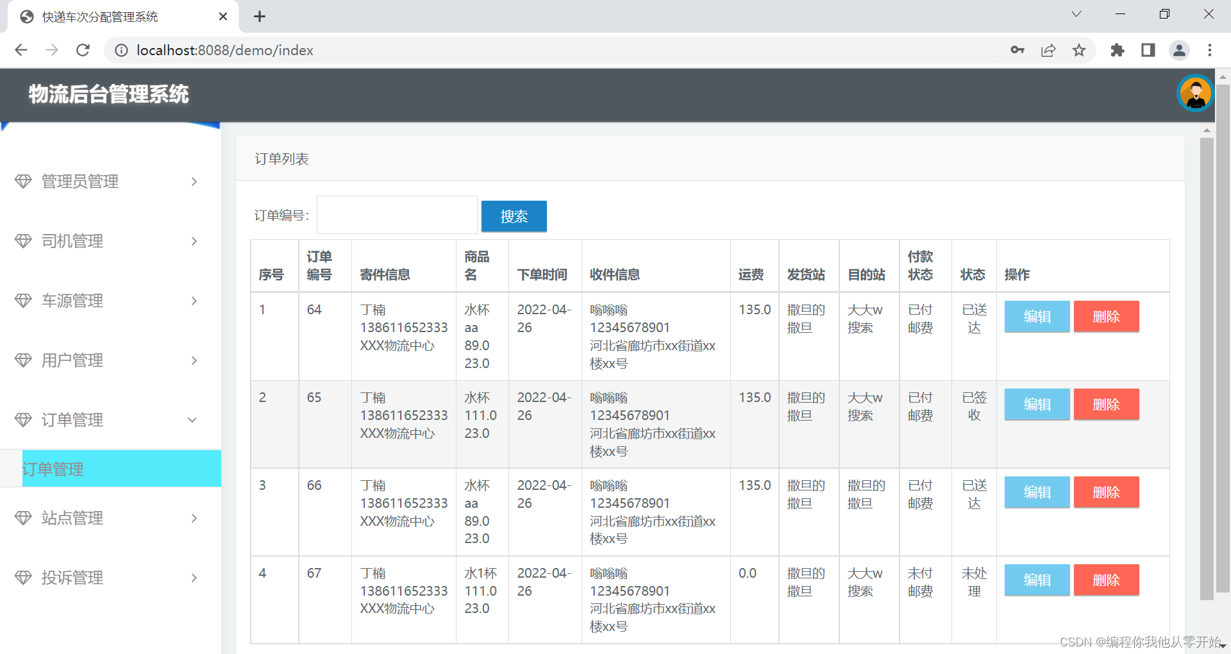Click the 投诉管理 diamond icon
Viewport: 1231px width, 654px height.
click(x=23, y=578)
